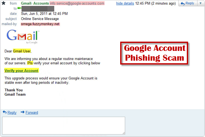Click the Gmail Team signature text
The image size is (205, 137).
point(15,94)
